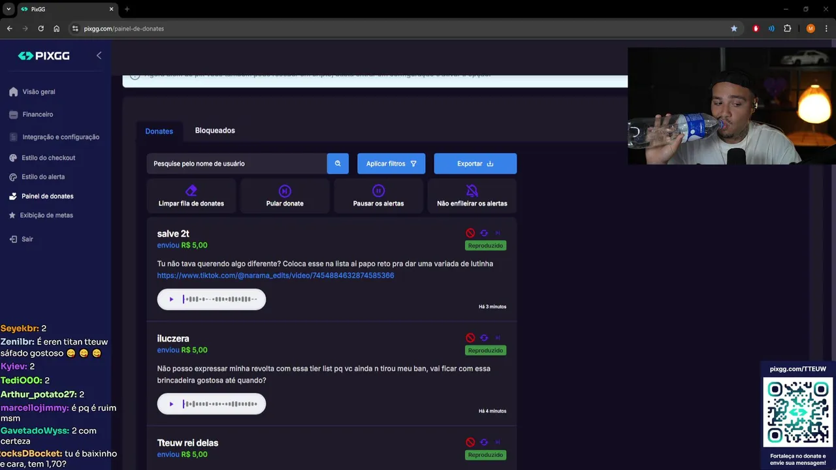This screenshot has height=470, width=836.
Task: Click the red hand extension icon
Action: [756, 29]
